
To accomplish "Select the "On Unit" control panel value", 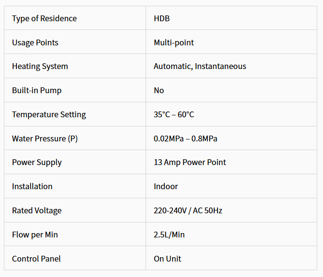I will tap(167, 259).
